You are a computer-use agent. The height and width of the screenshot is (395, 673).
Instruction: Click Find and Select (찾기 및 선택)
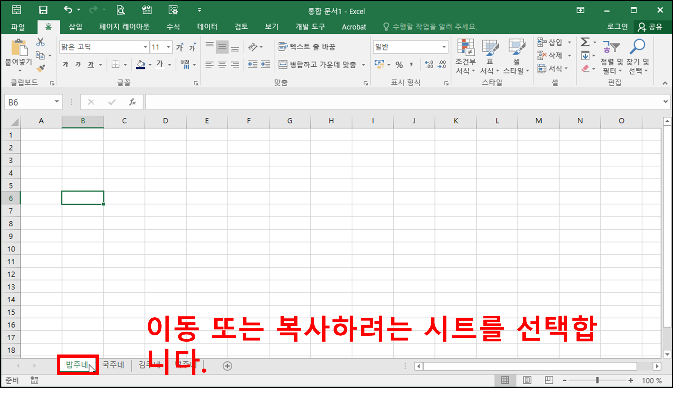pos(638,57)
